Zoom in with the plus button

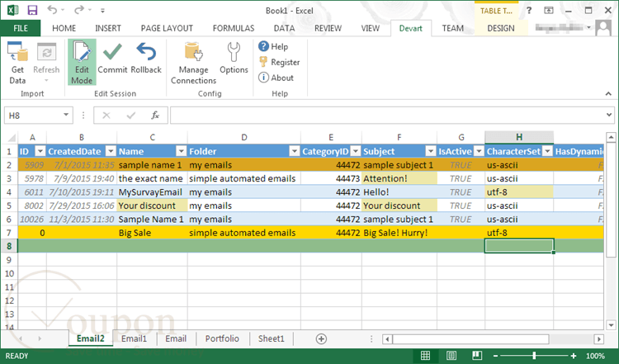[574, 356]
